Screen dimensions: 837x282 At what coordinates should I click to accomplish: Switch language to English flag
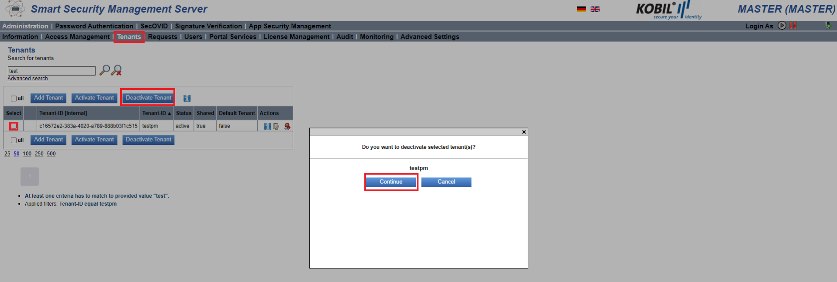pyautogui.click(x=595, y=9)
